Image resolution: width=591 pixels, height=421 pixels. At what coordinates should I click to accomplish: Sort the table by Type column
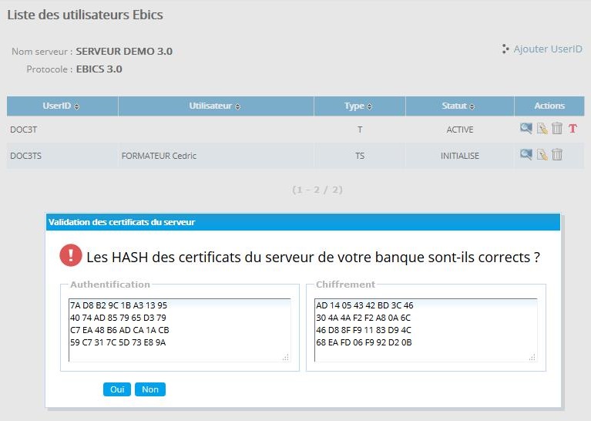[358, 106]
